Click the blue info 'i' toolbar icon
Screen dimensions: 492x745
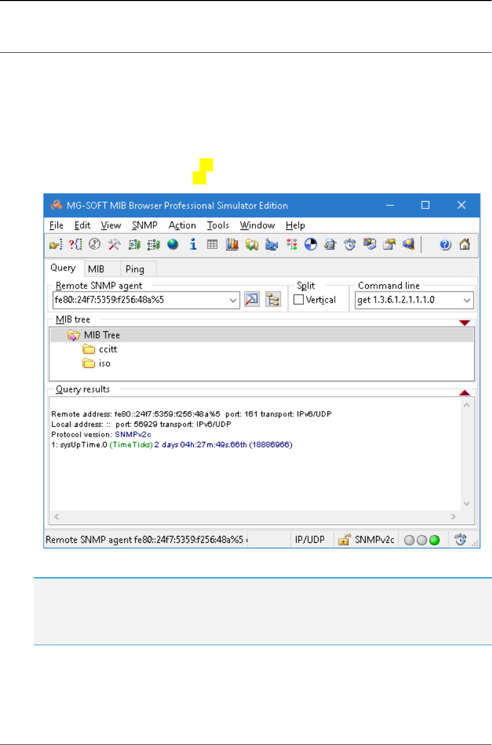coord(193,244)
